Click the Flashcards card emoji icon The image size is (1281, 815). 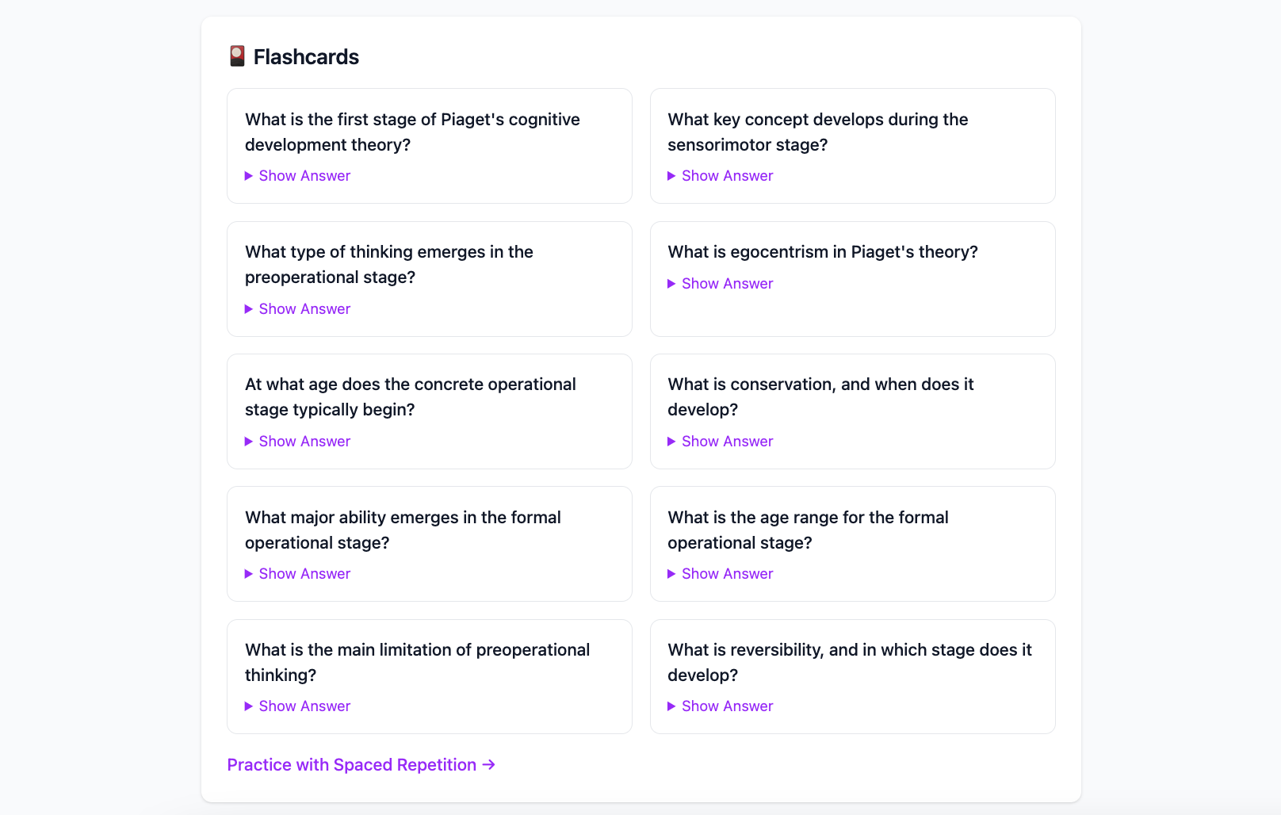(237, 56)
